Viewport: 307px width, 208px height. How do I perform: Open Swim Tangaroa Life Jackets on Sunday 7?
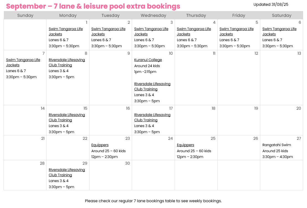[23, 62]
